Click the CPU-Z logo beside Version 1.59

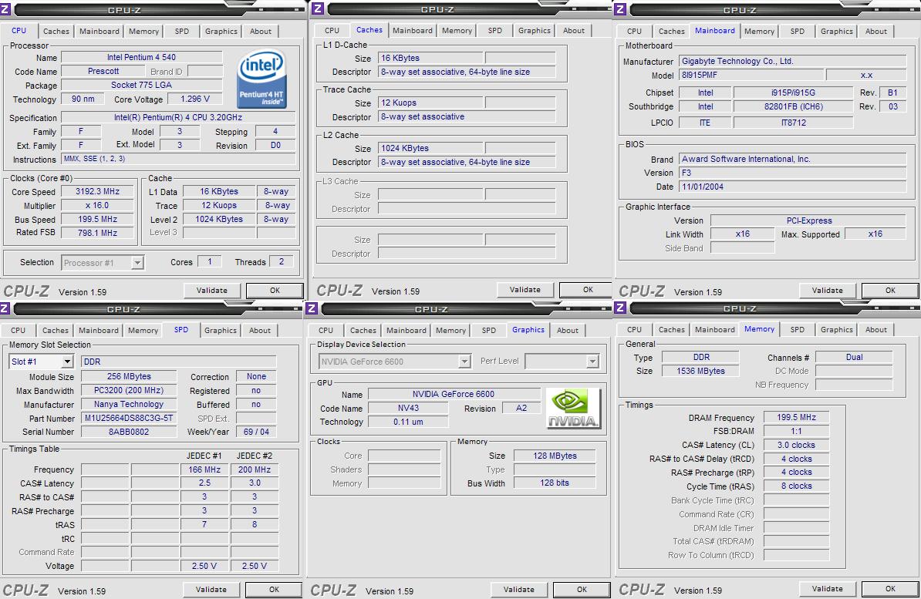point(26,291)
